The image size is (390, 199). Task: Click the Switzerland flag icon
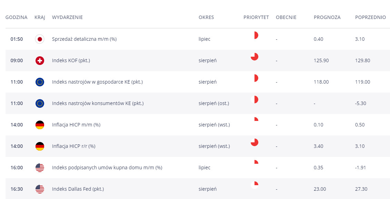click(40, 60)
